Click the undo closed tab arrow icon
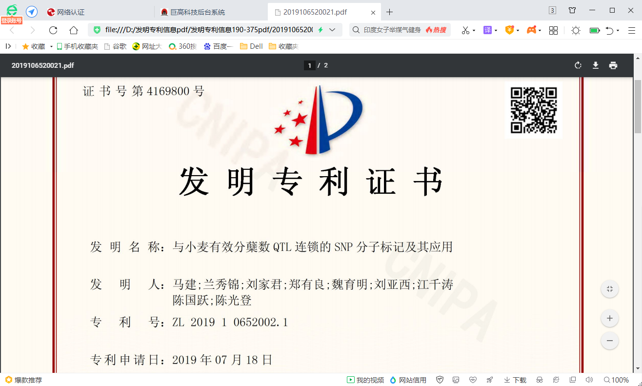Screen dimensions: 642x386 [x=609, y=30]
